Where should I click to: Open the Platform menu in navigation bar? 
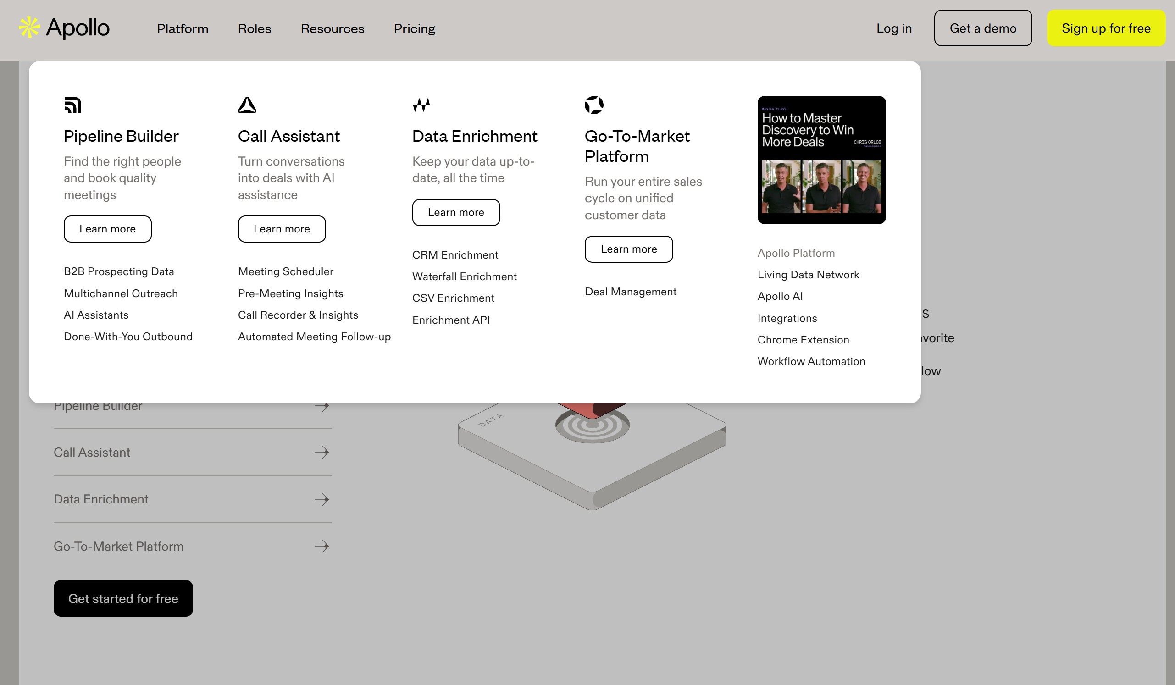[183, 28]
